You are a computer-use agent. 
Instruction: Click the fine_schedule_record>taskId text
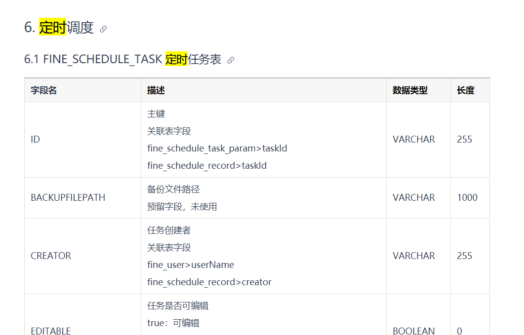pos(207,166)
